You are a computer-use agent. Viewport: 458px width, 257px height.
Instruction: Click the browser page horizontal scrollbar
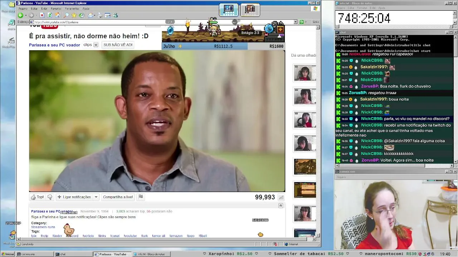tap(166, 240)
